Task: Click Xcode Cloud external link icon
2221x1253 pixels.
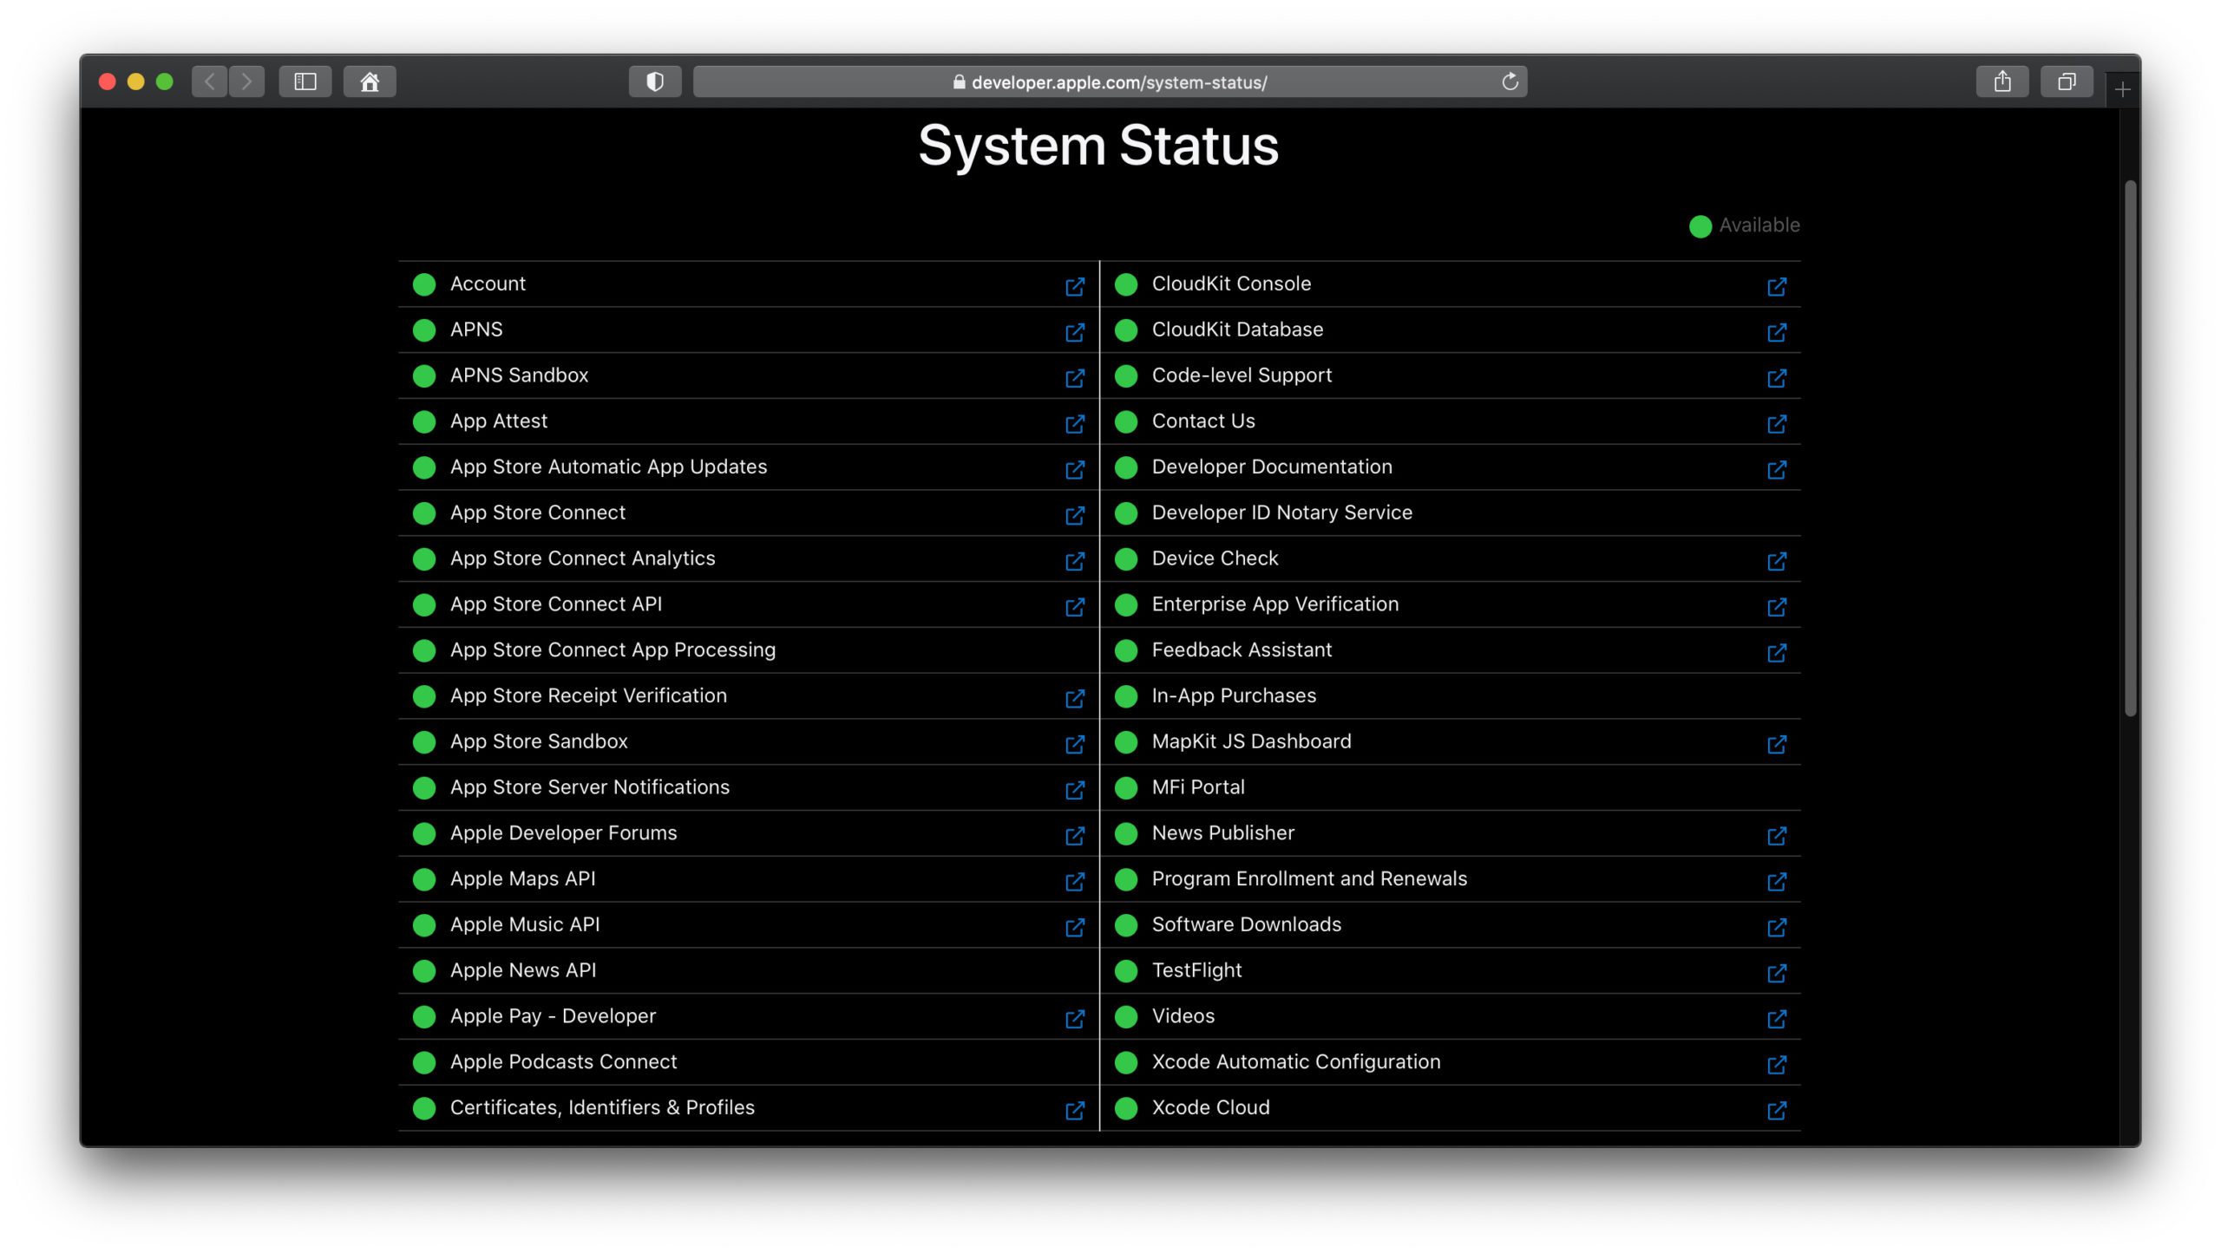Action: pyautogui.click(x=1776, y=1111)
